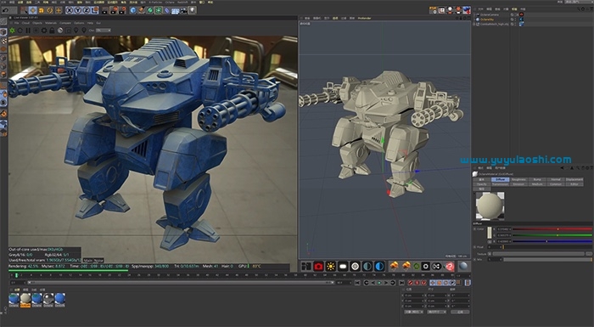Click the red Octane camera icon
Screen dimensions: 594x327
click(318, 267)
